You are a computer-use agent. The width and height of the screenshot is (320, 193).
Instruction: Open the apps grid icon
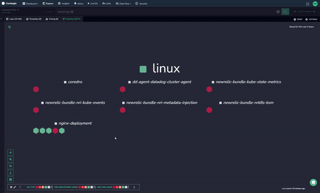(x=308, y=4)
